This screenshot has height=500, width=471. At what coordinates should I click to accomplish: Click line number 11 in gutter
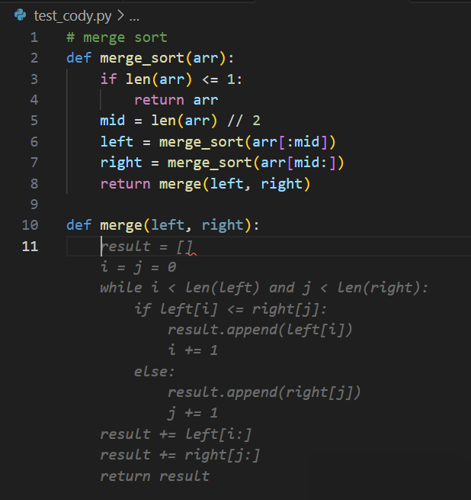(x=30, y=246)
